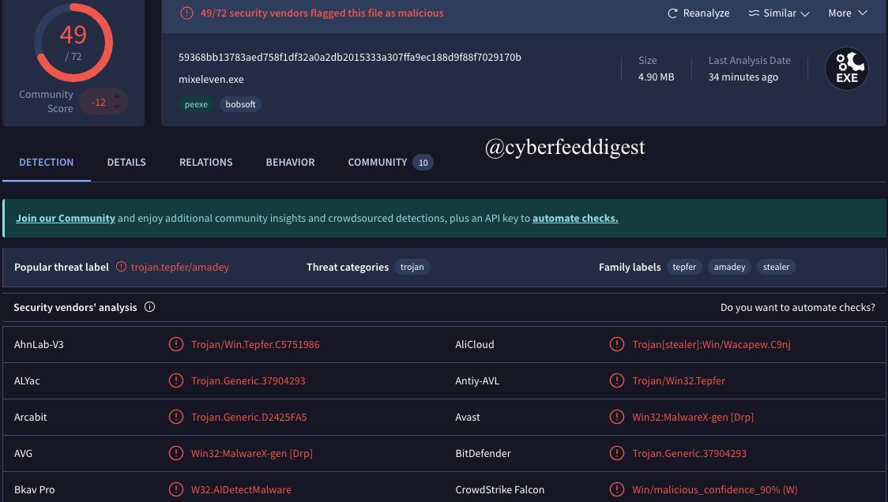Image resolution: width=888 pixels, height=502 pixels.
Task: Select the peexe tag
Action: click(x=196, y=104)
